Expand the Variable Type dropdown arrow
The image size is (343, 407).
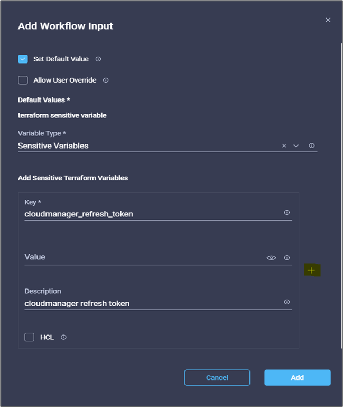click(x=296, y=146)
